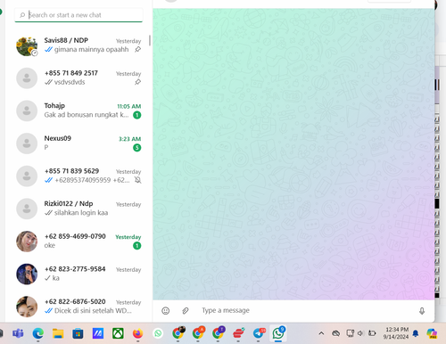Click the message preview 'silahkan login kaa'

[81, 213]
